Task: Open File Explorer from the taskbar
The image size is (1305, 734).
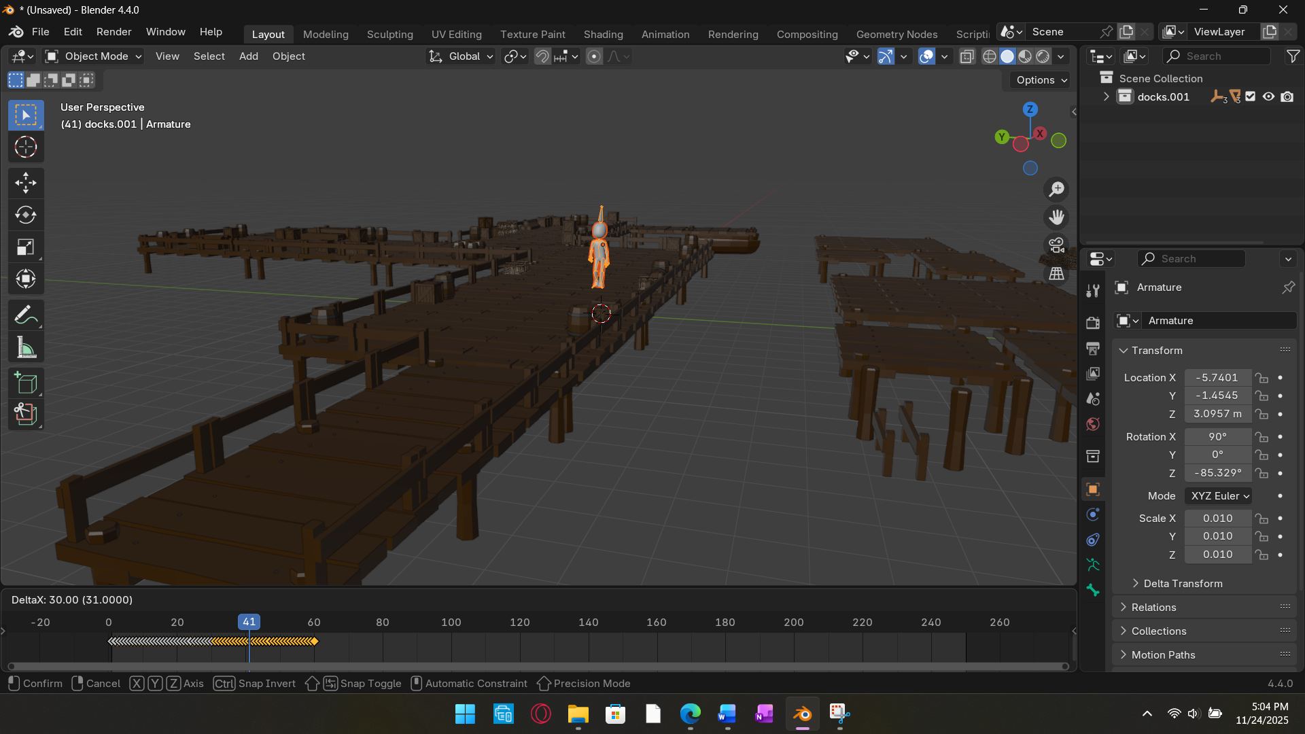Action: click(578, 714)
